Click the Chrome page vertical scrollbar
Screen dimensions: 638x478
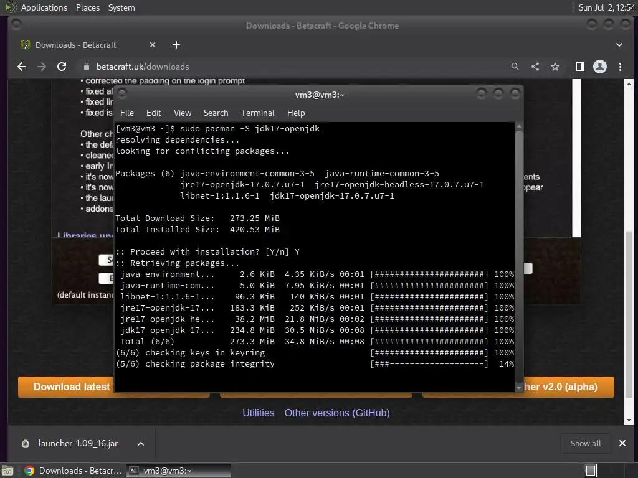629,252
